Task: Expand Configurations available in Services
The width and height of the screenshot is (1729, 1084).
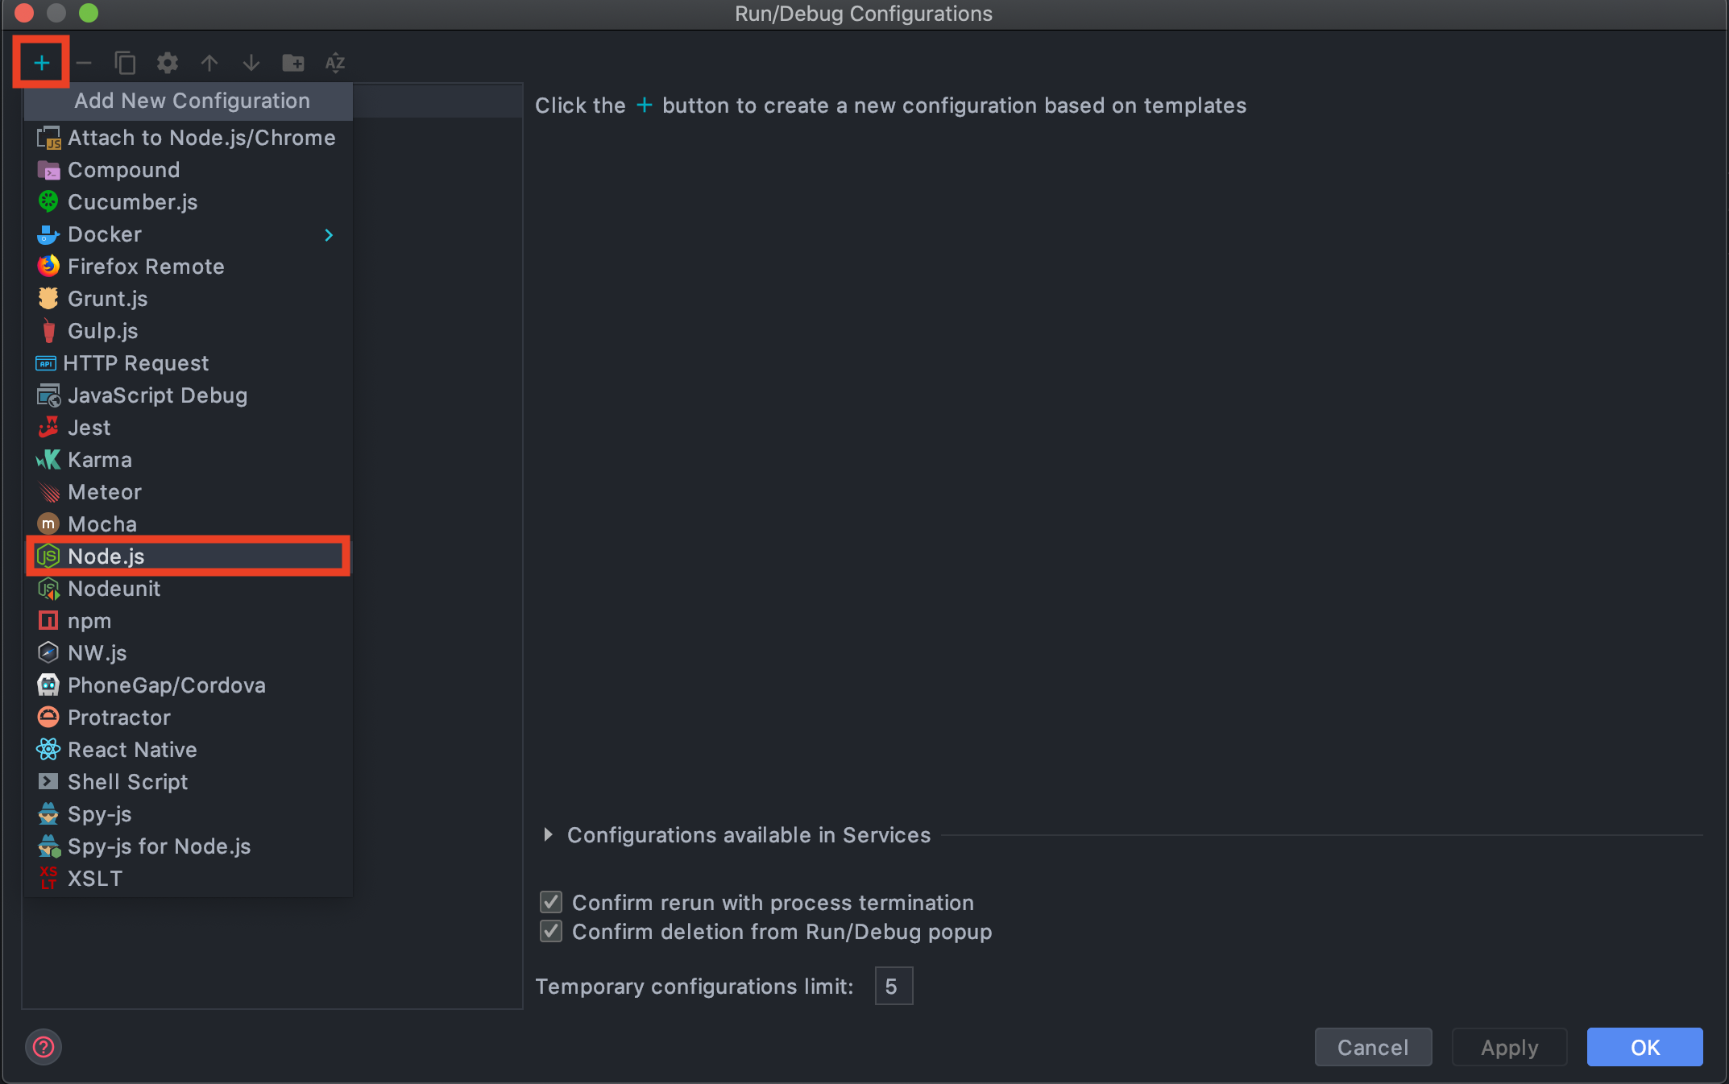Action: [x=549, y=834]
